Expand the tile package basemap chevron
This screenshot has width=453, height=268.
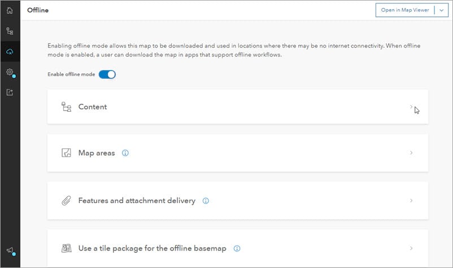(x=411, y=248)
